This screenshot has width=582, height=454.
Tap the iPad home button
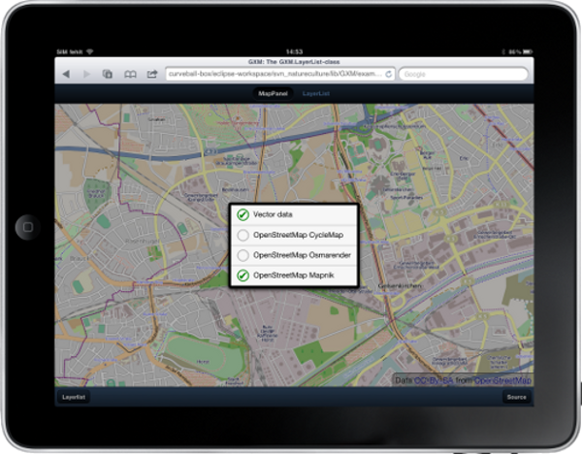(28, 227)
